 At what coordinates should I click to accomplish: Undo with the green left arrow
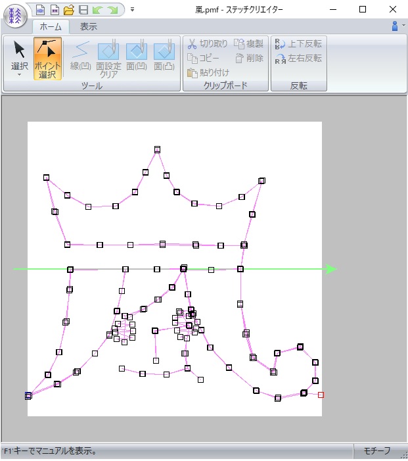97,11
